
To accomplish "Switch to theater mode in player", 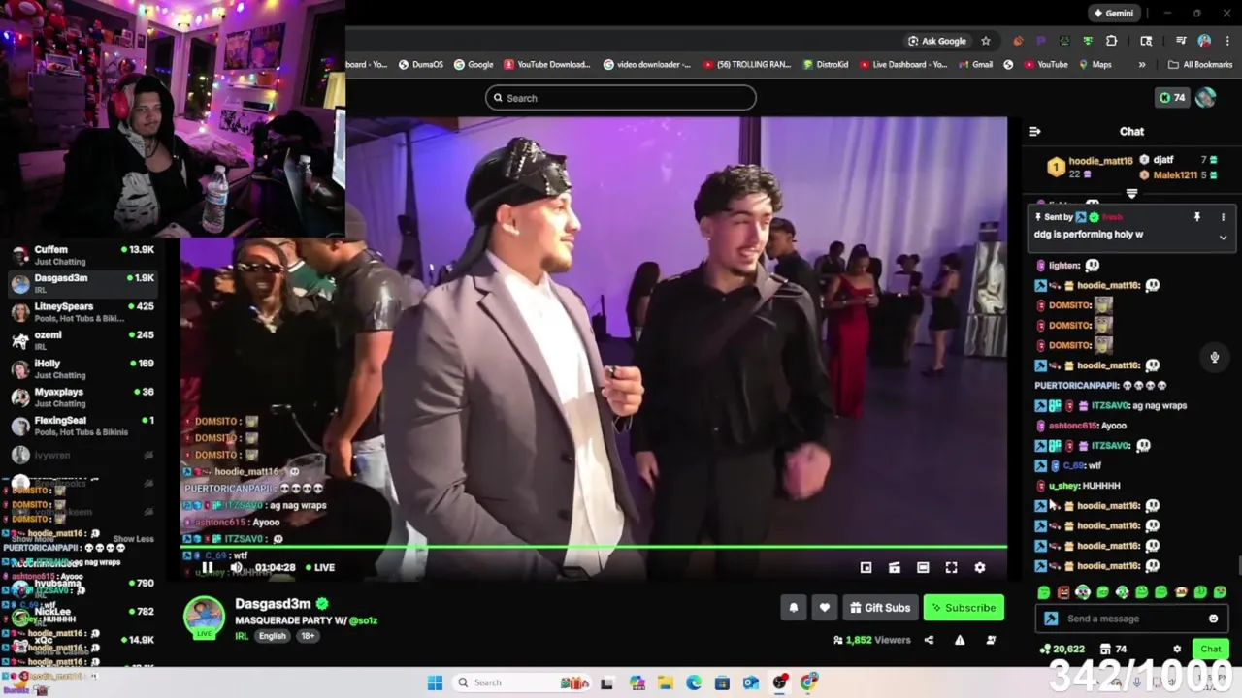I will [923, 568].
